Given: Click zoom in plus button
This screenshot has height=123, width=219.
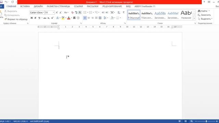Looking at the screenshot, I should (217, 121).
